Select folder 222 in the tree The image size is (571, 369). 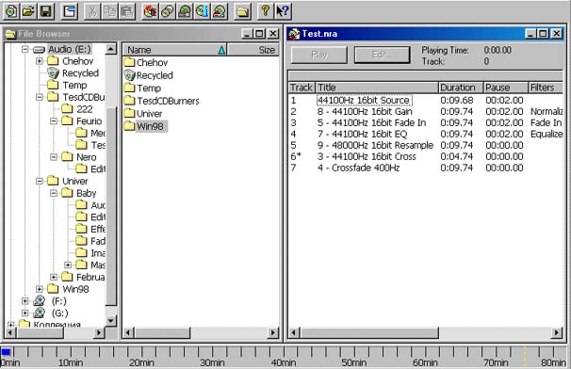(85, 109)
